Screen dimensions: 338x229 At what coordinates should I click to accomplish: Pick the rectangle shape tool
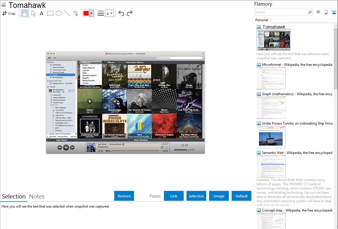(x=50, y=13)
